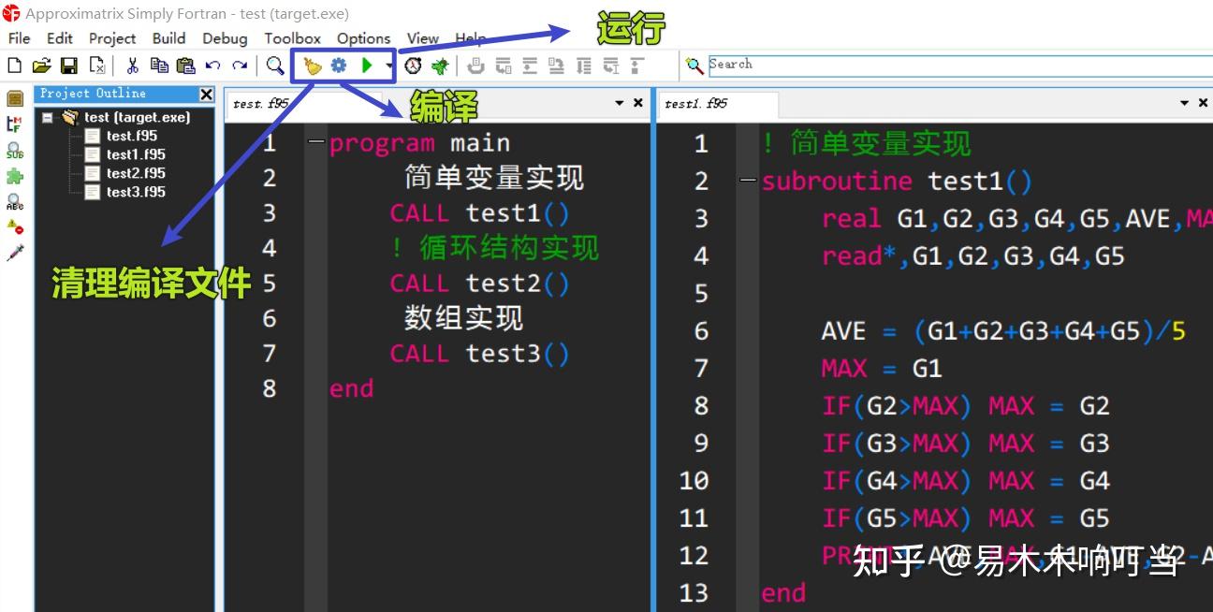Image resolution: width=1213 pixels, height=612 pixels.
Task: Open the SUB subroutine search sidebar icon
Action: (x=14, y=151)
